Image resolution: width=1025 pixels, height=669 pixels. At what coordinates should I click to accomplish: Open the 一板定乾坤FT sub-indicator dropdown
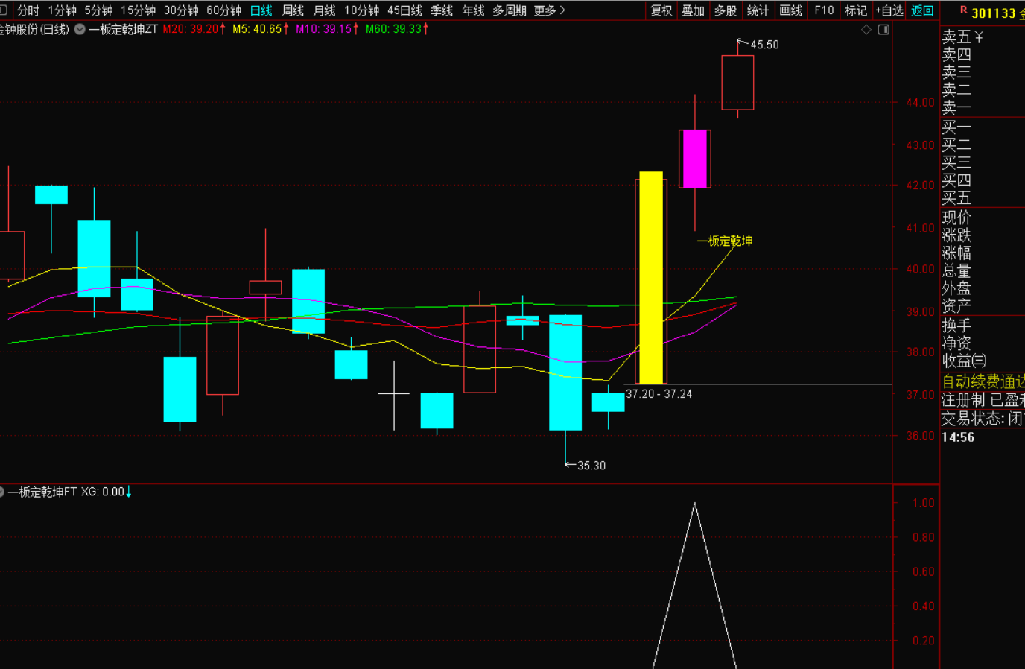(2, 492)
